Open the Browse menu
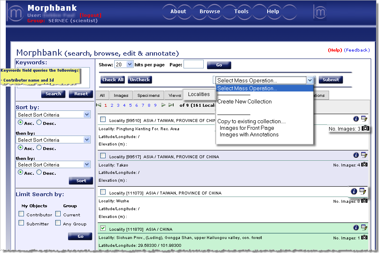This screenshot has width=379, height=253. [x=209, y=12]
